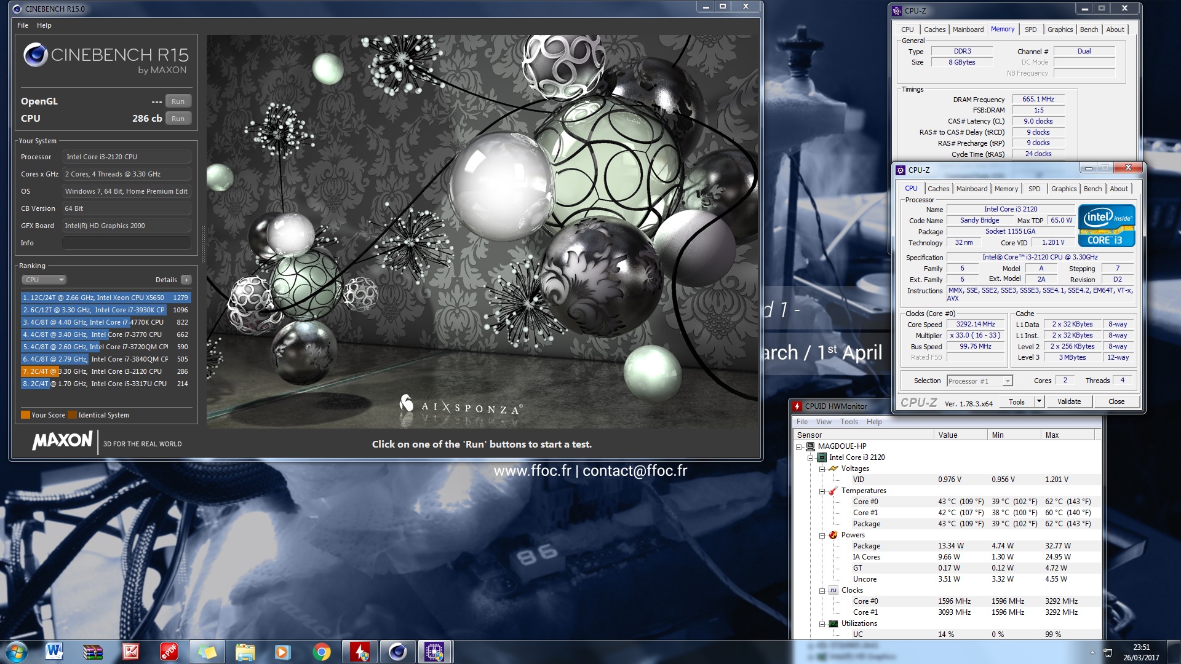Select the Core i3-2120 ranking row
This screenshot has width=1181, height=664.
(106, 371)
